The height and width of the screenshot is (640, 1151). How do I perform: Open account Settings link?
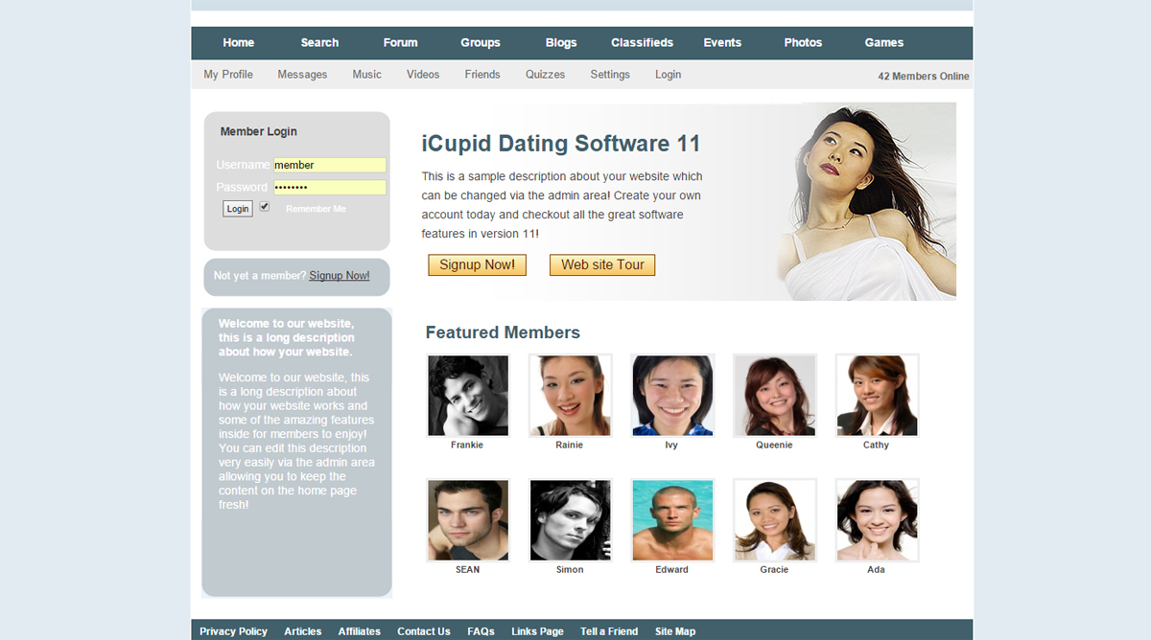pyautogui.click(x=610, y=75)
